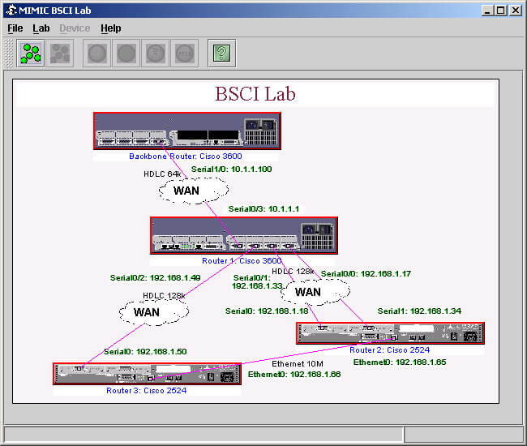Click the 'Ethernet 10M' link label
The height and width of the screenshot is (446, 527).
tap(297, 363)
